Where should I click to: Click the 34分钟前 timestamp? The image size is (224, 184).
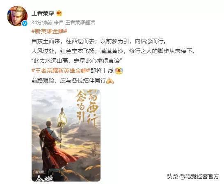pyautogui.click(x=41, y=23)
